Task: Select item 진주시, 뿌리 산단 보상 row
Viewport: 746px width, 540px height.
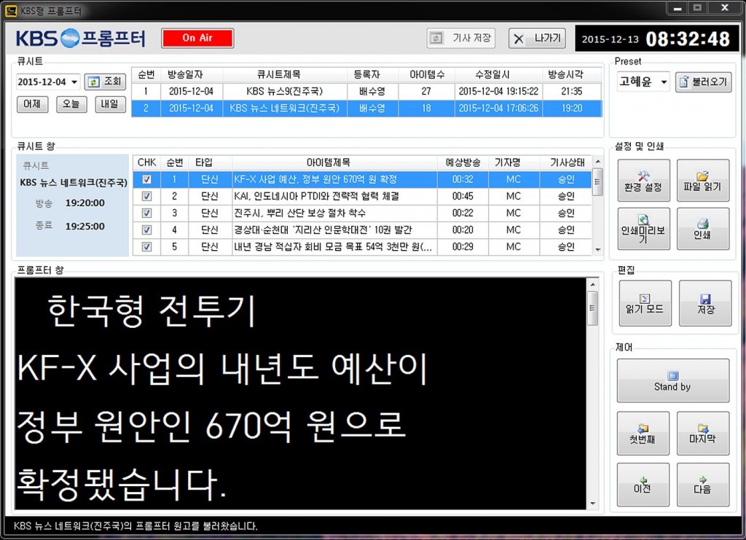Action: coord(361,213)
